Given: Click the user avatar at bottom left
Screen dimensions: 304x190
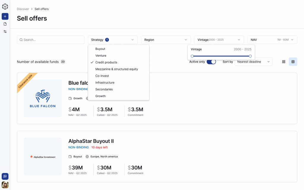Looking at the screenshot, I should tap(5, 185).
